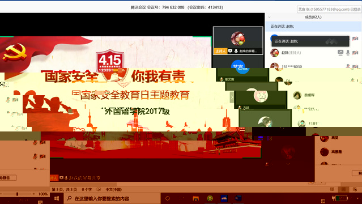362x204 pixels.
Task: Toggle the microphone icon for 赵姝(主持人)
Action: [x=348, y=53]
